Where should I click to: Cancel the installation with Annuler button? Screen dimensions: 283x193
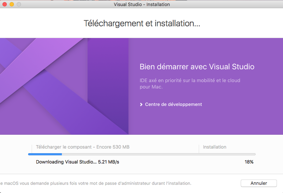258,183
